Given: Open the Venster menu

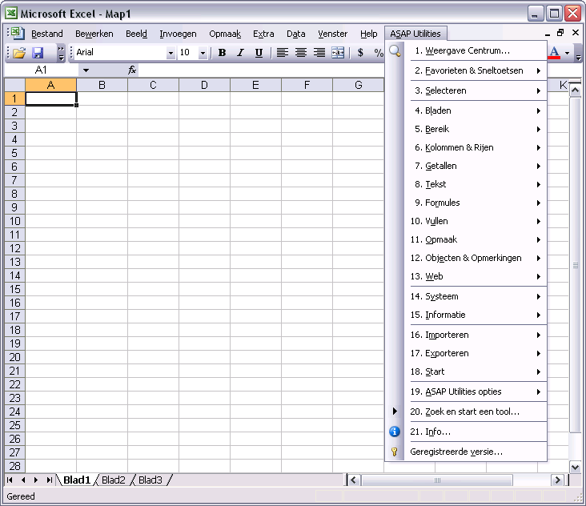Looking at the screenshot, I should point(332,34).
